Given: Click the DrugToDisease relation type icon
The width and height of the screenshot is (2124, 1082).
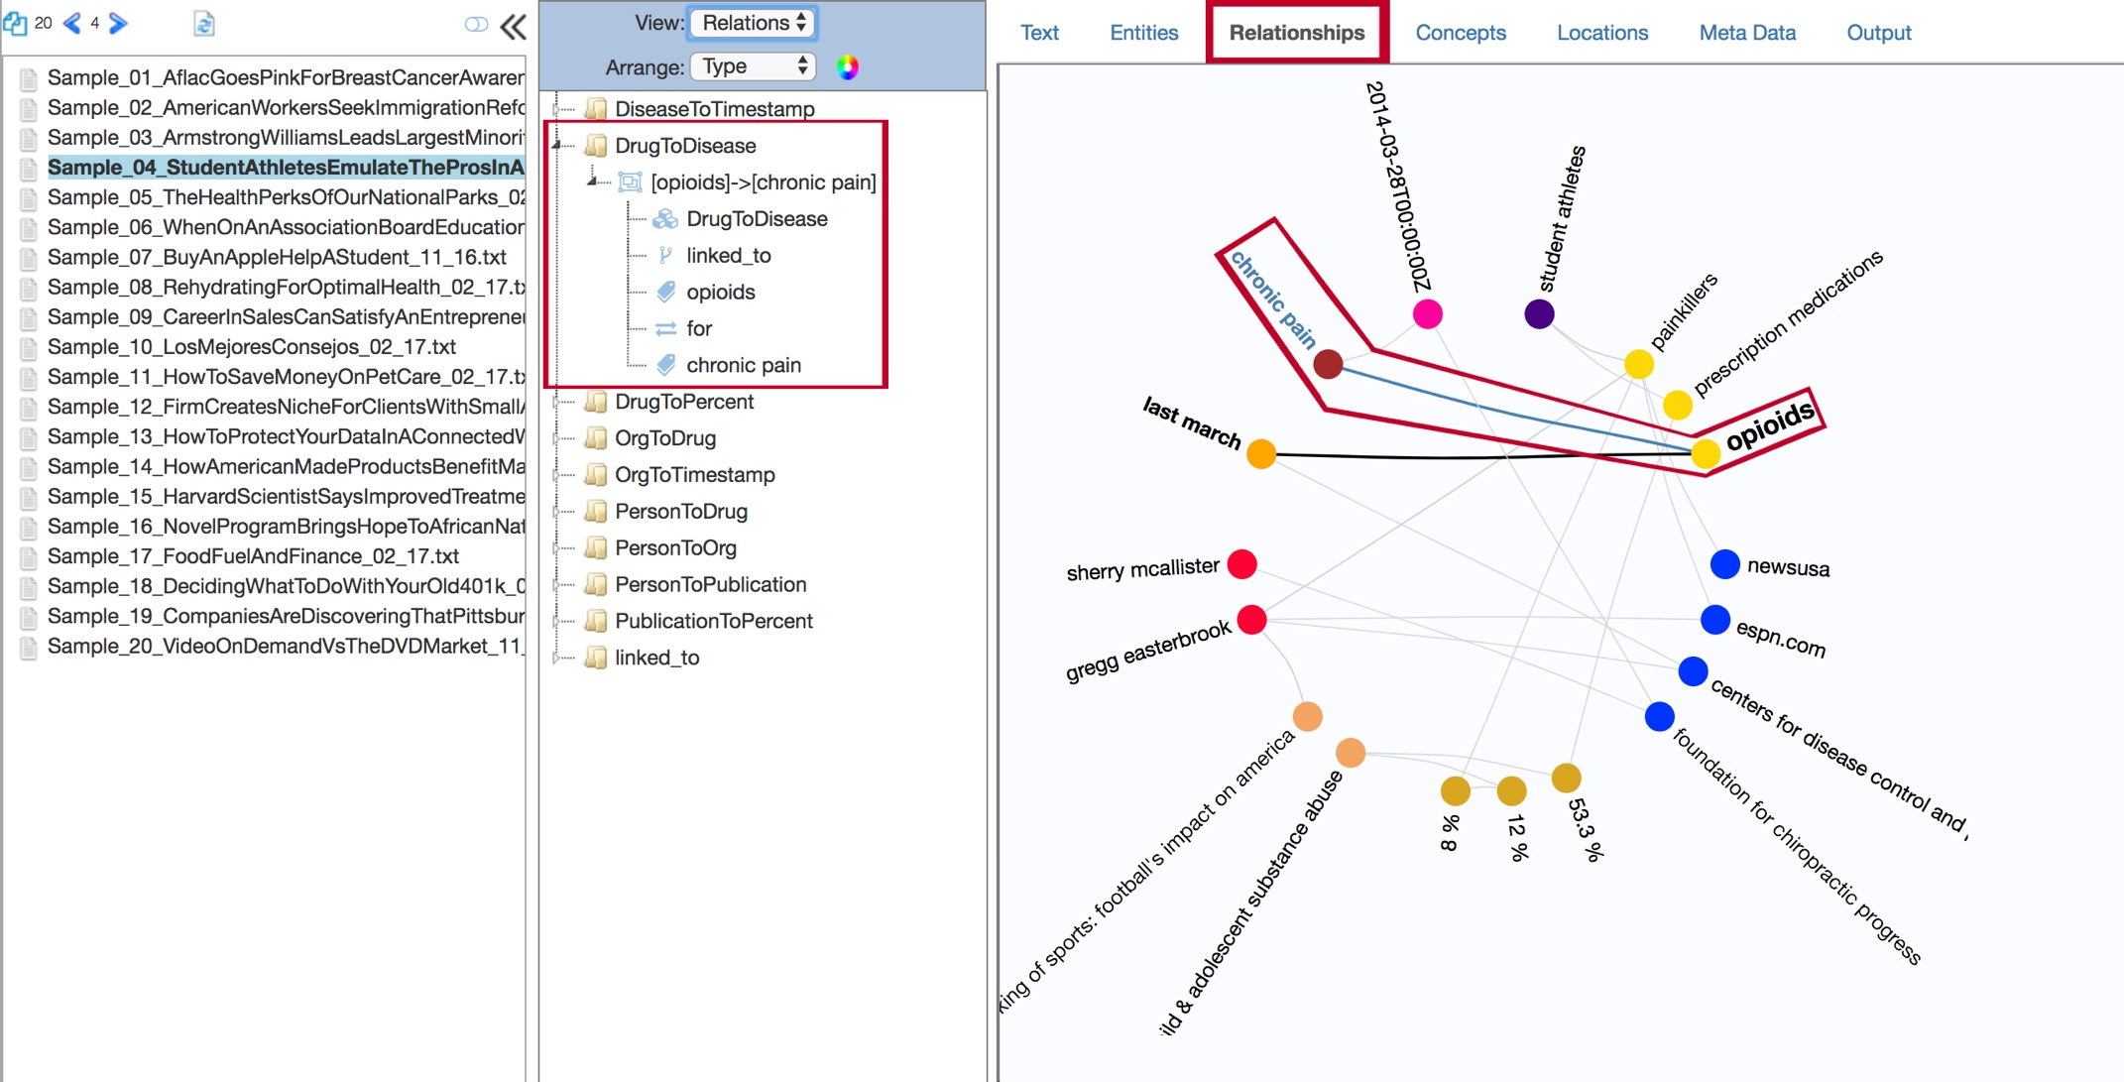Looking at the screenshot, I should pos(665,219).
